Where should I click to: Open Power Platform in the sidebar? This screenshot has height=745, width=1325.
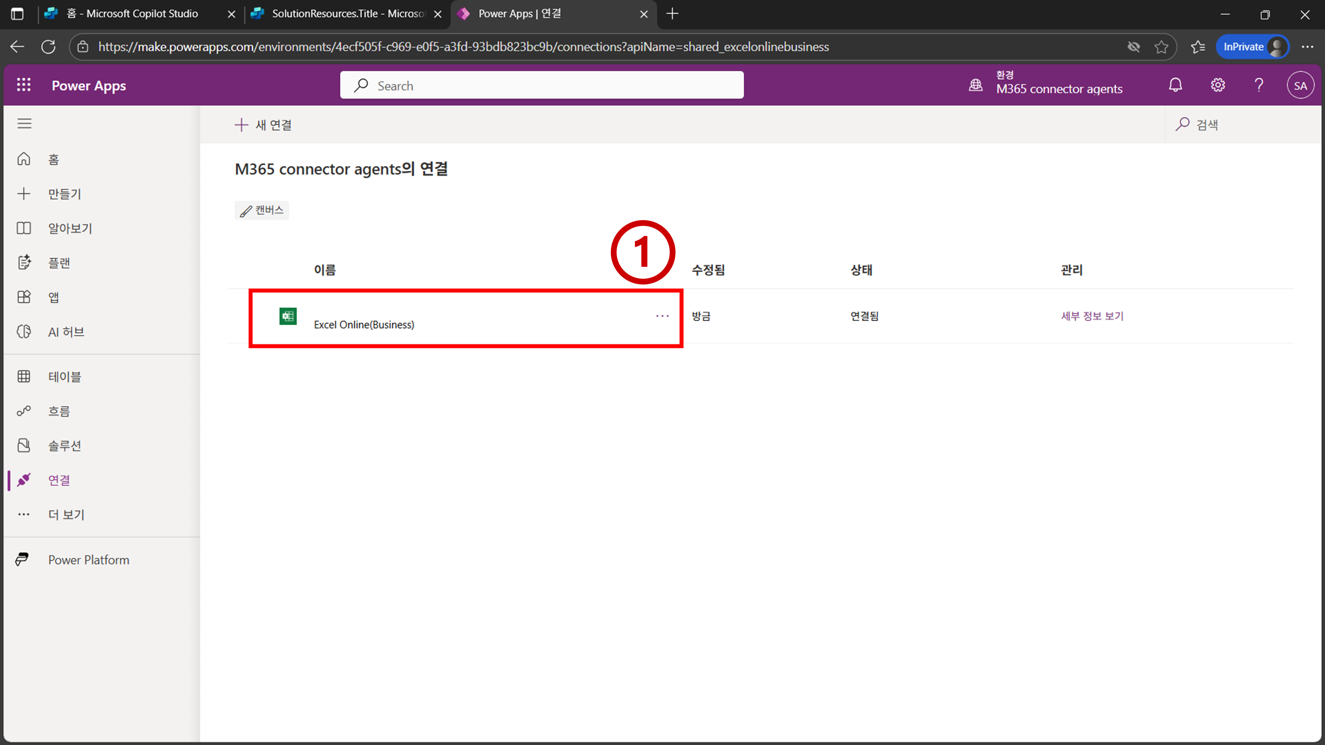click(88, 560)
